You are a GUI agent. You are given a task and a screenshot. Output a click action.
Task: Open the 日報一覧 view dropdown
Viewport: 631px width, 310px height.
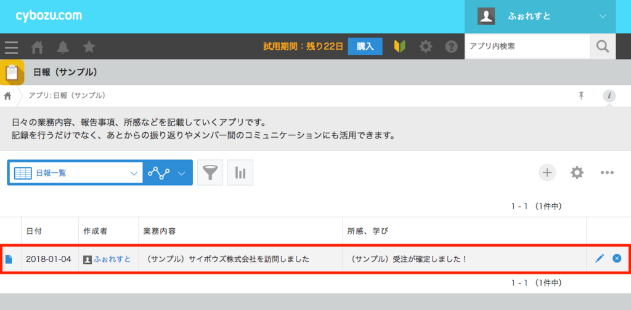[x=76, y=173]
